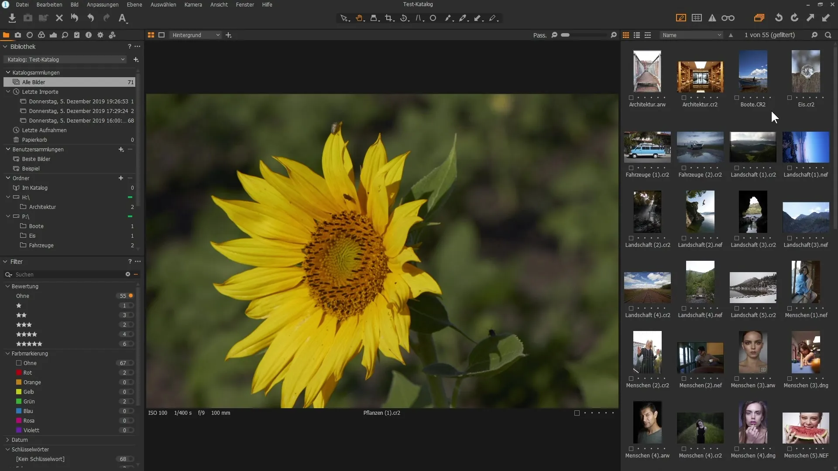Toggle the exposure warning triangle icon
The height and width of the screenshot is (471, 838).
[x=712, y=18]
